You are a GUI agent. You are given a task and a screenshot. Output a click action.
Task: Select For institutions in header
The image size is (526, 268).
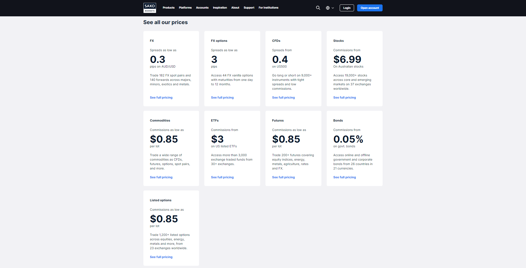[268, 8]
